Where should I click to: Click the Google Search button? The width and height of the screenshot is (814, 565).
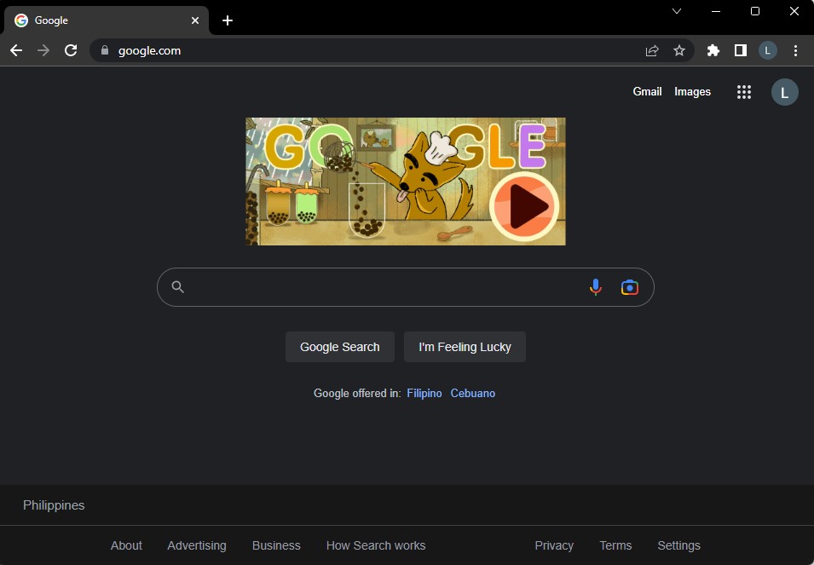click(340, 347)
